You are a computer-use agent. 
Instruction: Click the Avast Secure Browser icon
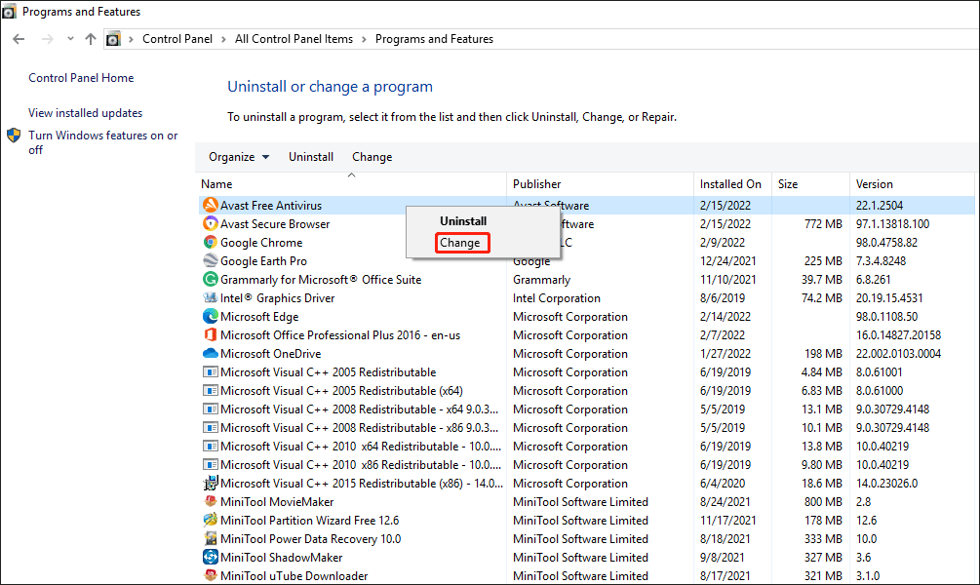coord(211,223)
